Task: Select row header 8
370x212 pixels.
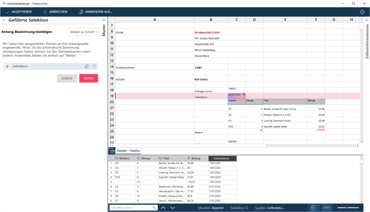Action: point(111,31)
